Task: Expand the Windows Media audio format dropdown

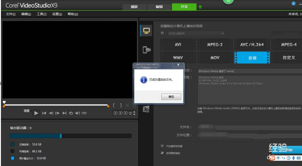Action: [x=249, y=71]
